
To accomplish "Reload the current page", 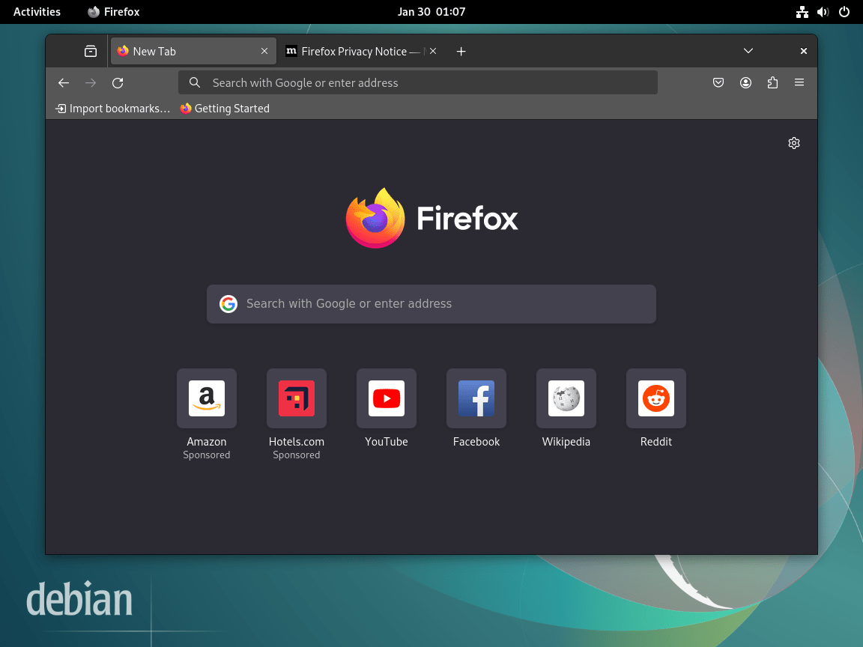I will 118,82.
